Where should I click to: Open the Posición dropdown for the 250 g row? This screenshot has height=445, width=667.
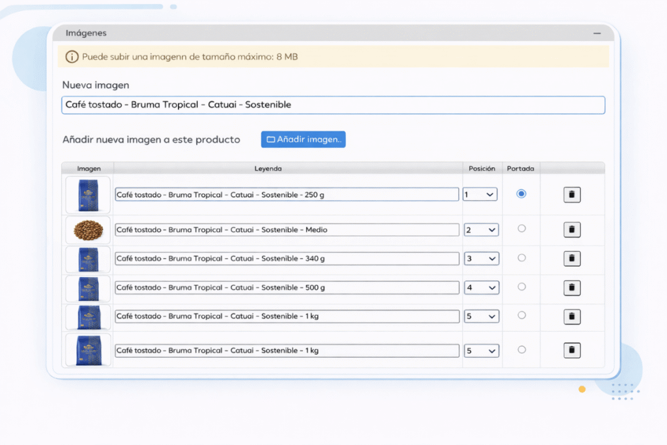point(480,194)
